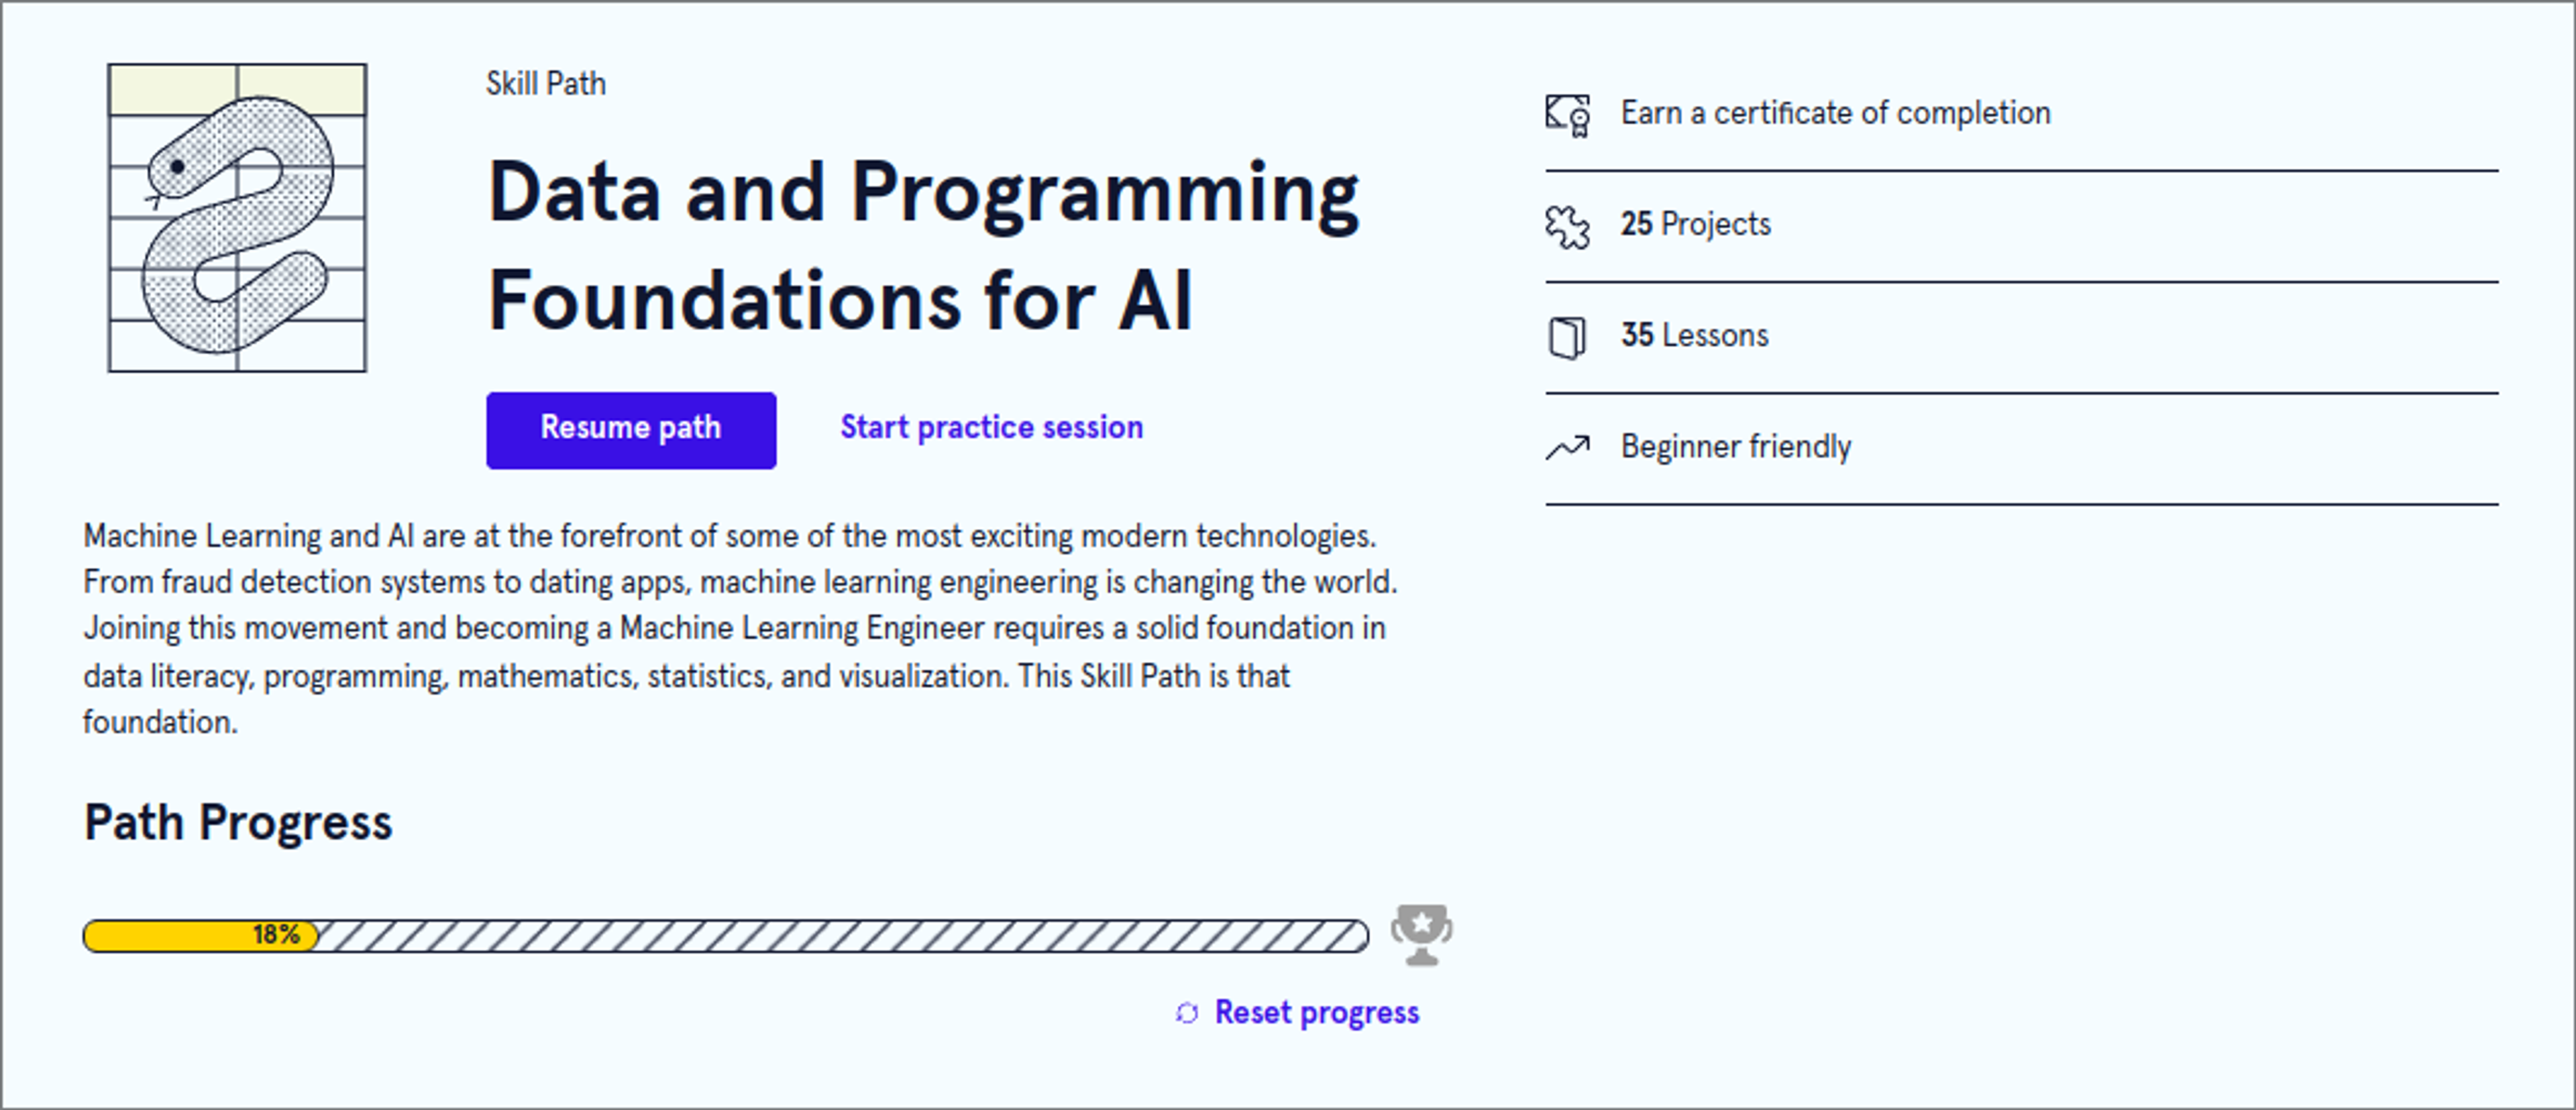Click the 25 Projects label
Viewport: 2576px width, 1110px height.
[1695, 224]
